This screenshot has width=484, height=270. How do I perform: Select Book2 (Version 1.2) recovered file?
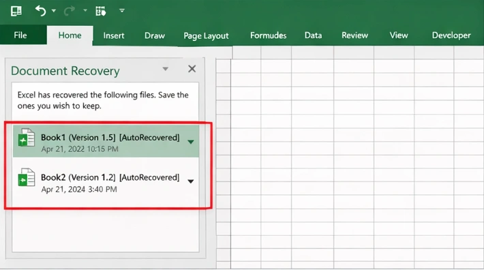106,181
